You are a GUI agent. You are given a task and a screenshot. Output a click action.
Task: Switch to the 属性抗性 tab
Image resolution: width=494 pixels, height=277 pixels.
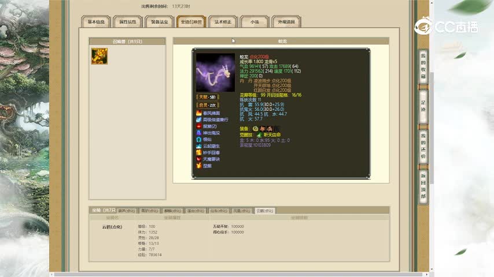click(127, 22)
